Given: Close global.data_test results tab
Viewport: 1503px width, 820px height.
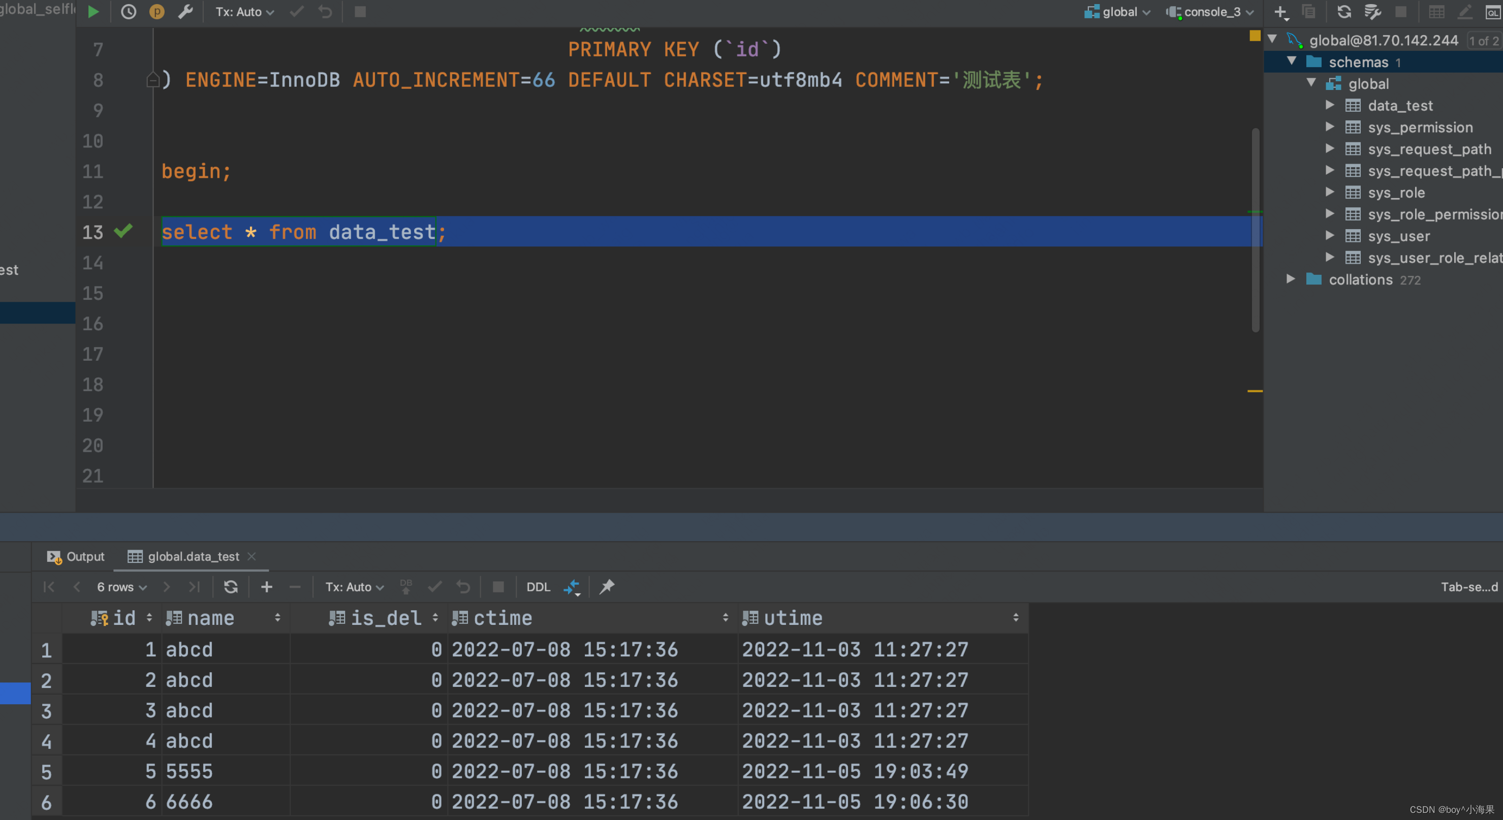Looking at the screenshot, I should point(252,556).
